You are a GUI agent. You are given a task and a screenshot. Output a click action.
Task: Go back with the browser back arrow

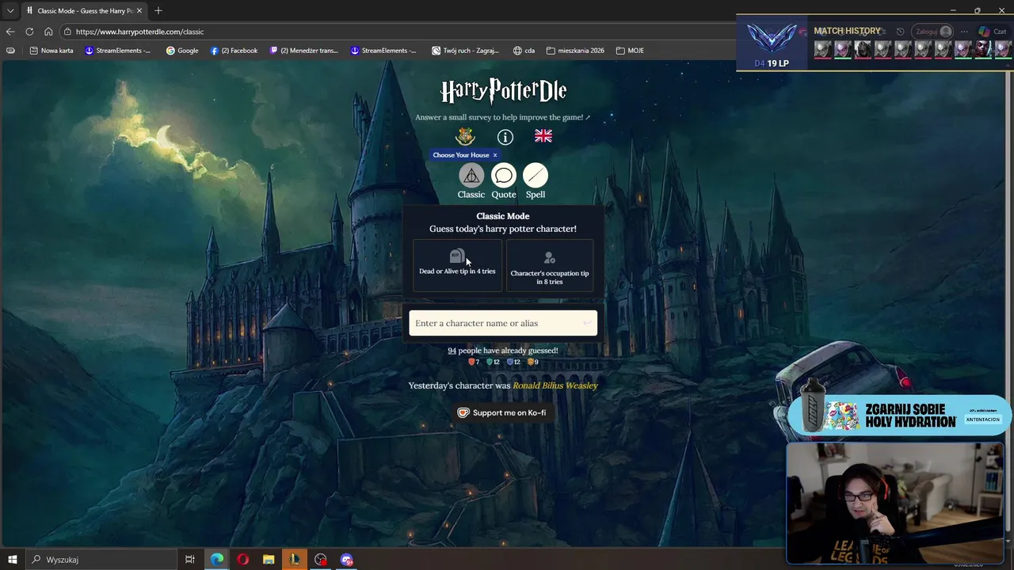pos(10,32)
